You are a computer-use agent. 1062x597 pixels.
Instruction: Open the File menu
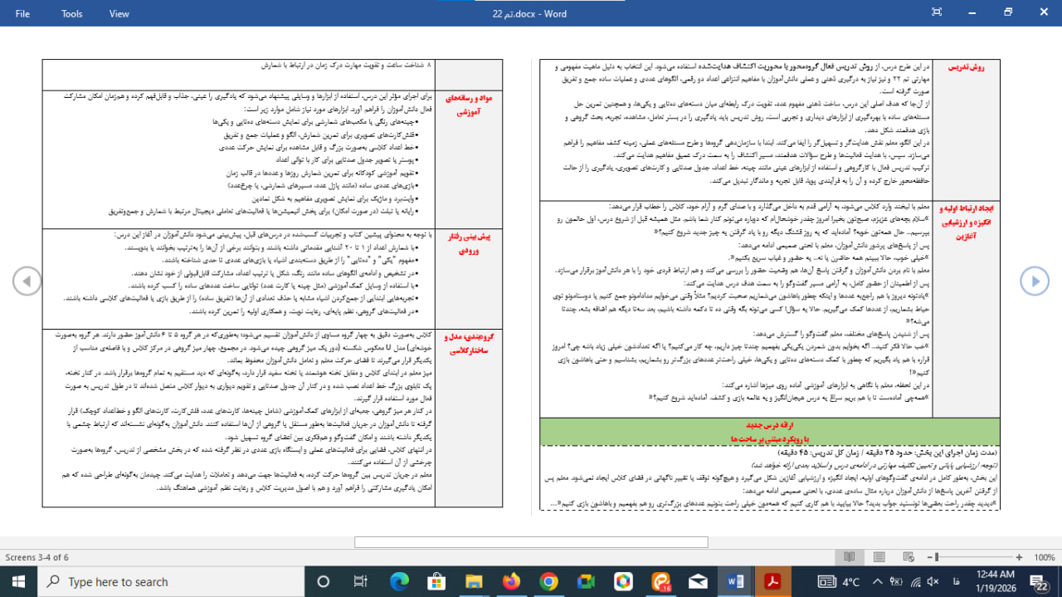(22, 13)
